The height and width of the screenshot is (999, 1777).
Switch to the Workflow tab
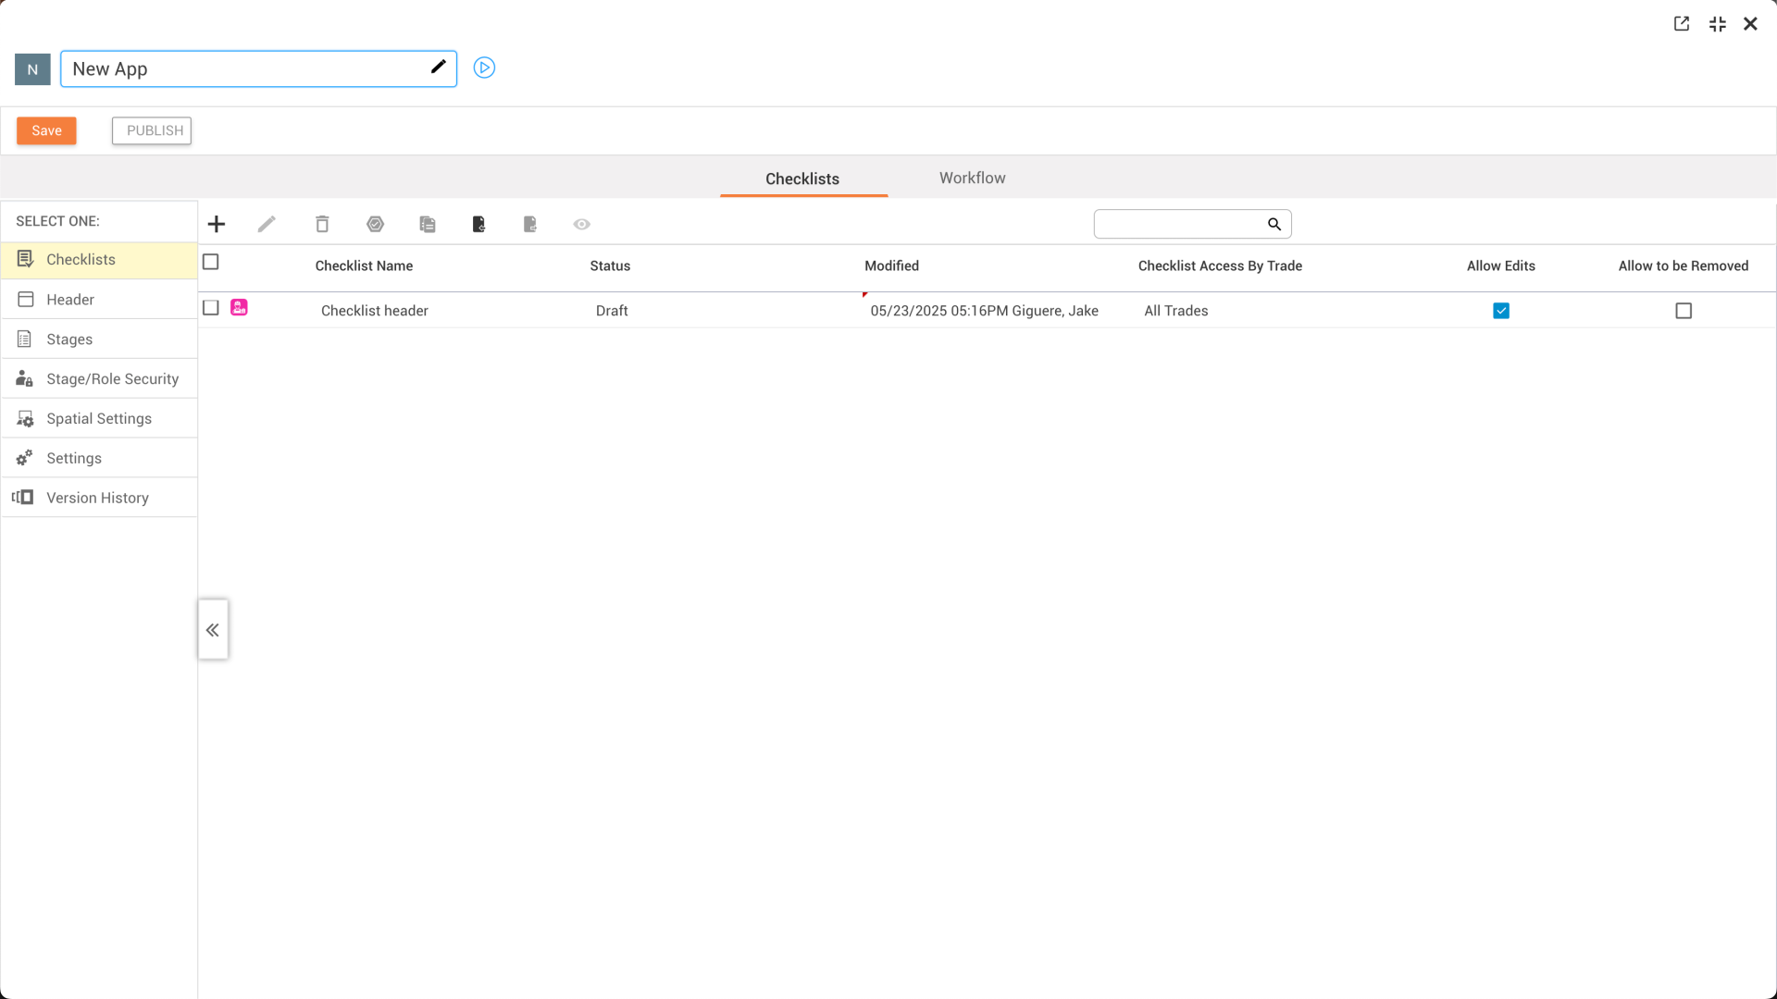pyautogui.click(x=972, y=178)
